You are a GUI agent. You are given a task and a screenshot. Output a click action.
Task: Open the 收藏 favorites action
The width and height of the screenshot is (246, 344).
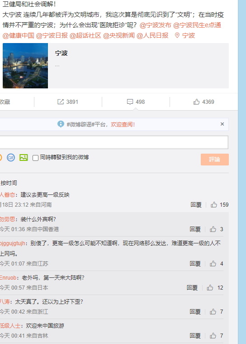tap(5, 102)
